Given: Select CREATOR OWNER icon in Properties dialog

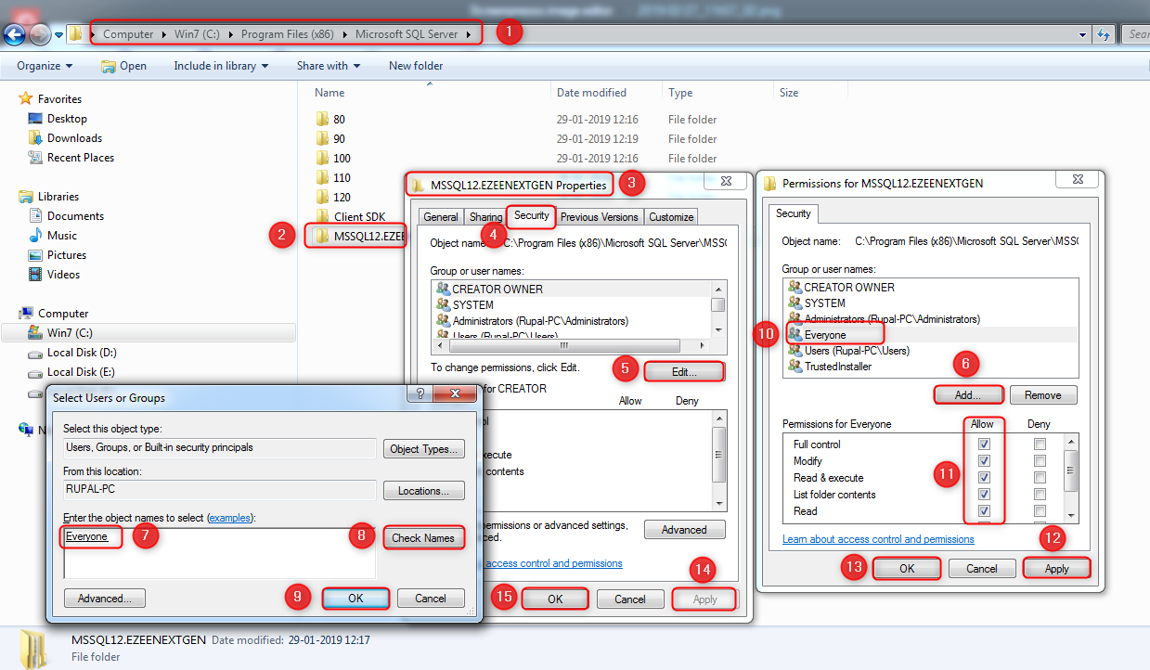Looking at the screenshot, I should point(443,289).
